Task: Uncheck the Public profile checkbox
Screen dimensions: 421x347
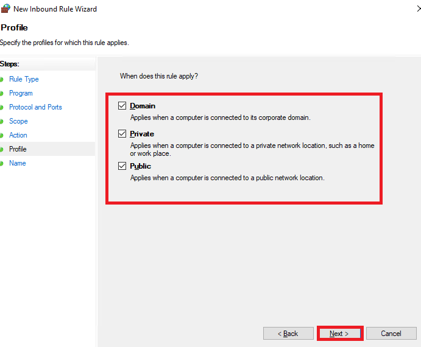Action: [122, 166]
